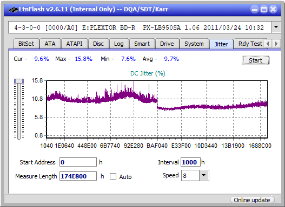The height and width of the screenshot is (207, 285).
Task: Click the 5.8 y-axis label
Action: (x=38, y=118)
